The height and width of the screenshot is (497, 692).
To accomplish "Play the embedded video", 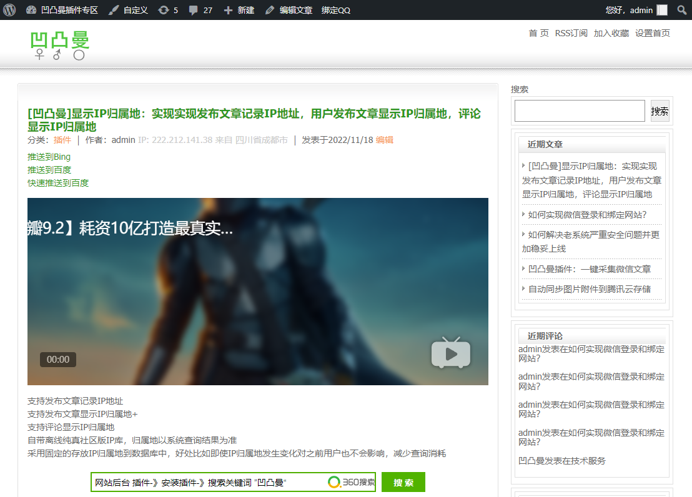I will [x=450, y=353].
